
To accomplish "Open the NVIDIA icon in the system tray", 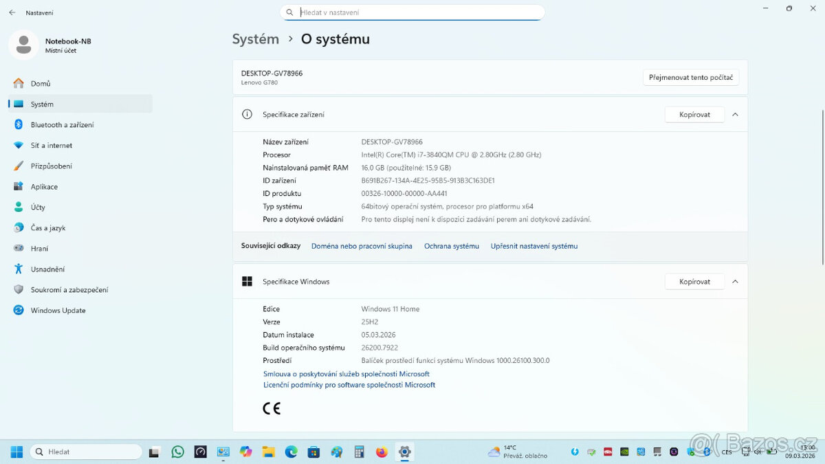I will pyautogui.click(x=624, y=452).
